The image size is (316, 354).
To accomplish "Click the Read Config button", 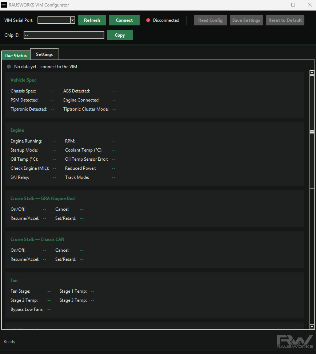I will click(x=210, y=20).
